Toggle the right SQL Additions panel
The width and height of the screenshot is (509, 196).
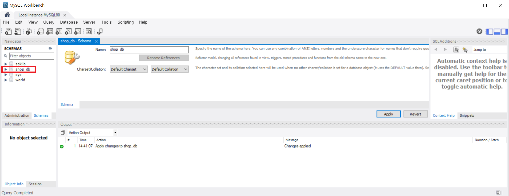(504, 32)
